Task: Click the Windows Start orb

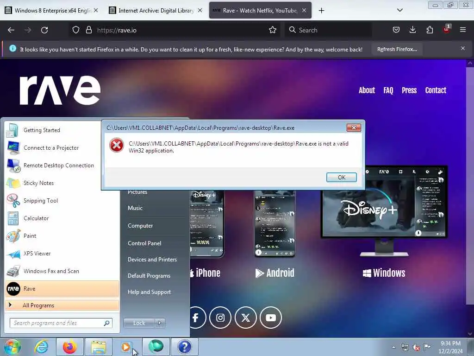Action: [x=12, y=347]
